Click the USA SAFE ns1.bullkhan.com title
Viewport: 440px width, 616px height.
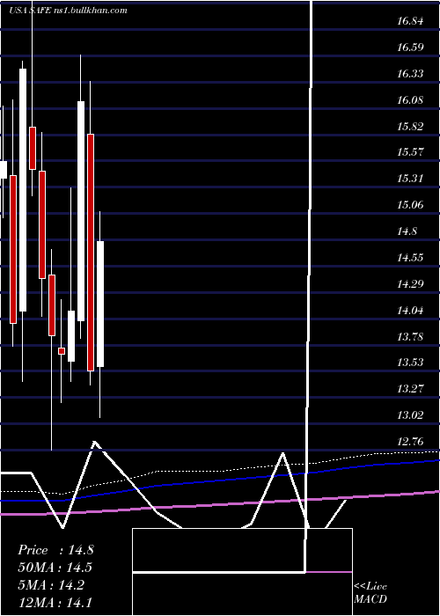tap(68, 11)
